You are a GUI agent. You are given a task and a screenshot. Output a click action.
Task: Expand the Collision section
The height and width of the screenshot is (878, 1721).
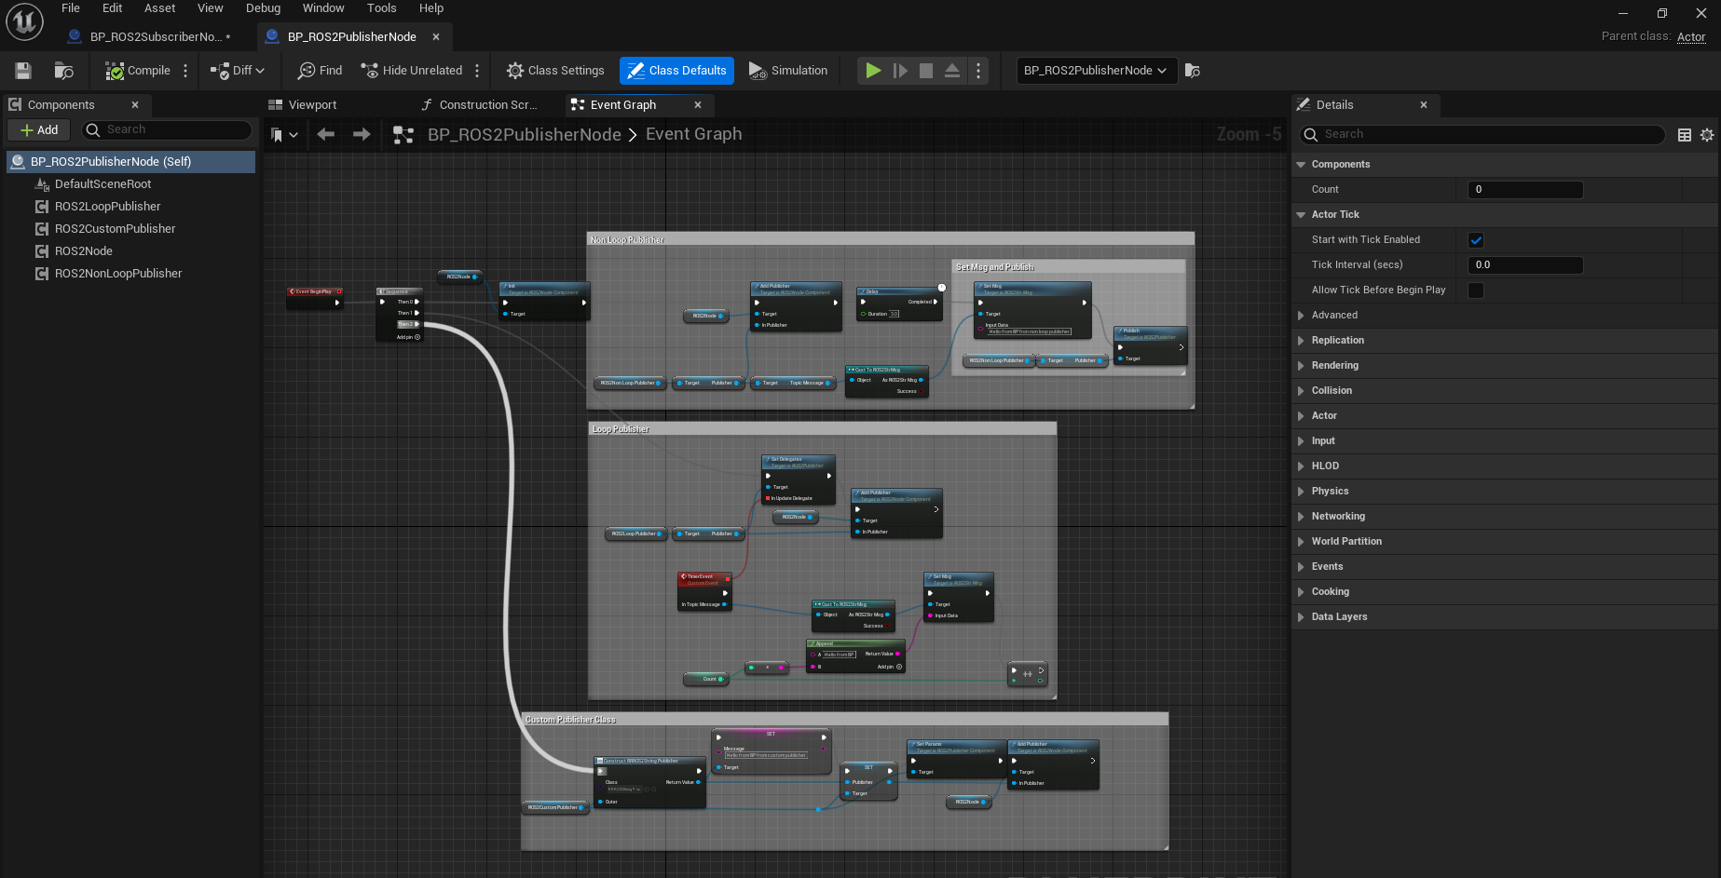click(x=1301, y=391)
